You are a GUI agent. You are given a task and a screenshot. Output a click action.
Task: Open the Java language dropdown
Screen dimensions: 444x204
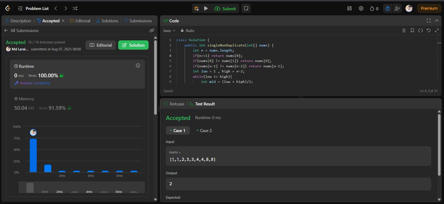tap(169, 31)
